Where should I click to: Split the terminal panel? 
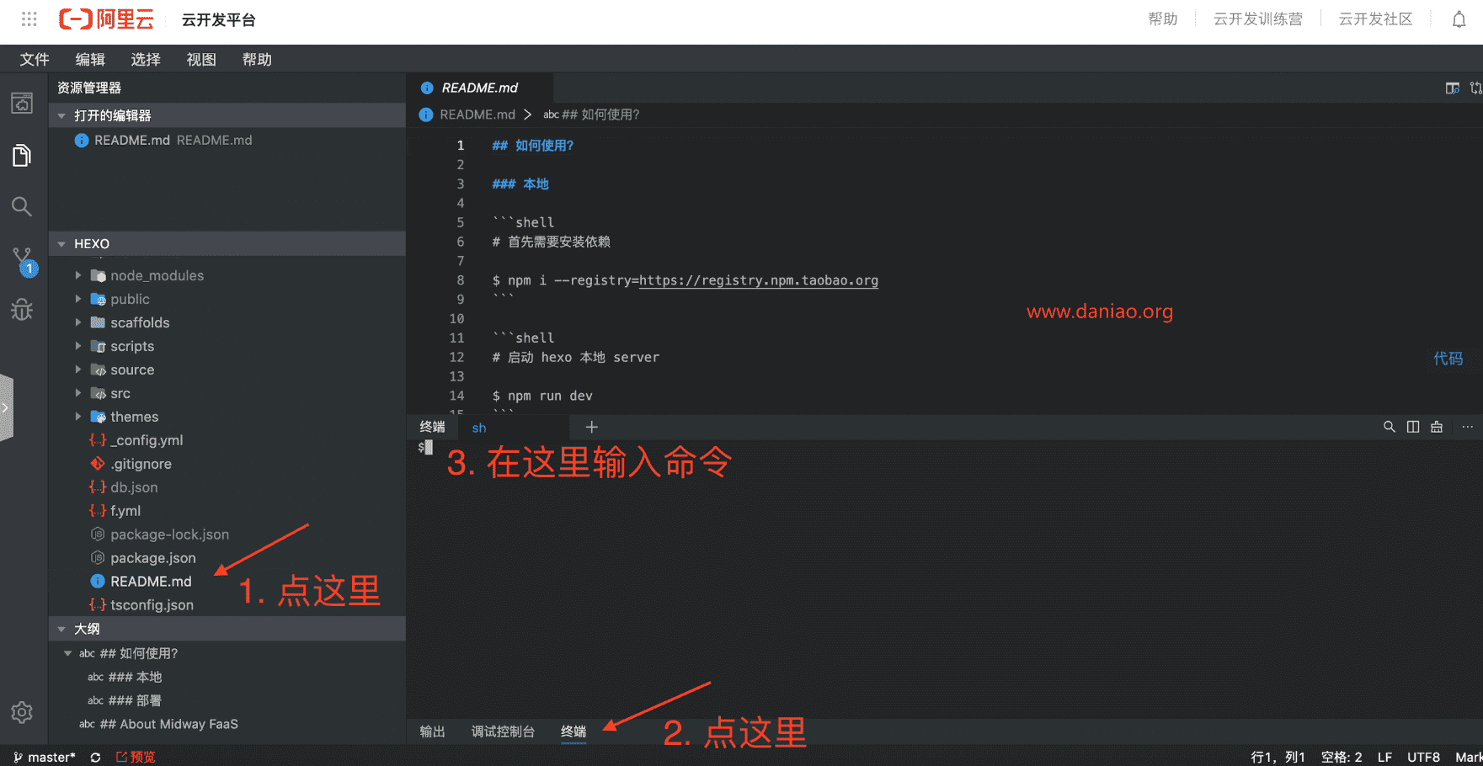pyautogui.click(x=1412, y=427)
